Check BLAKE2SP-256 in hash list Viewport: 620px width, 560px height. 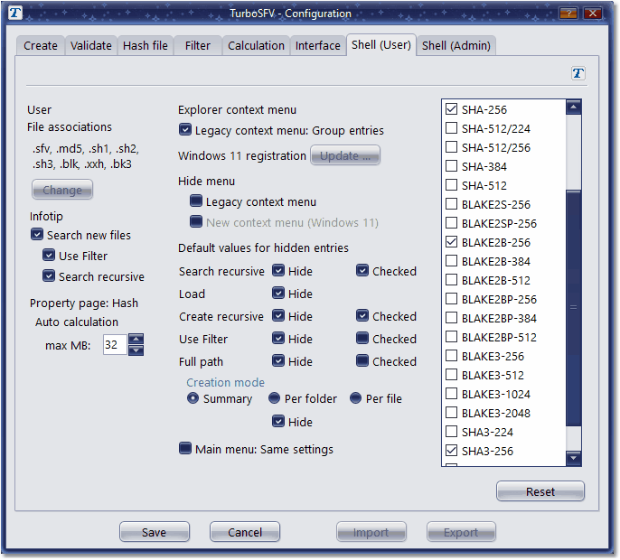click(x=451, y=222)
